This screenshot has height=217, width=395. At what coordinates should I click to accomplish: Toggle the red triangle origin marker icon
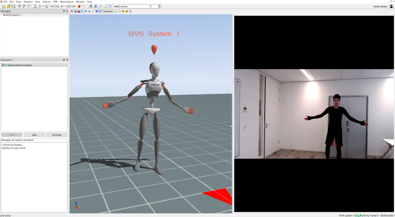coord(79,11)
